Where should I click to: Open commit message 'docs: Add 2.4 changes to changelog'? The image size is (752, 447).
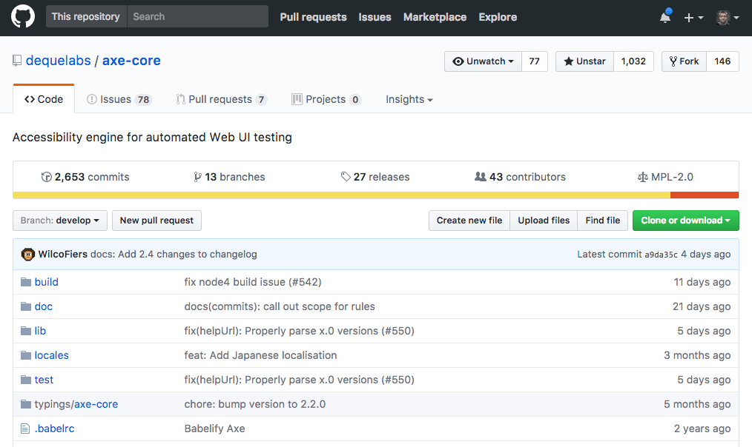tap(174, 254)
